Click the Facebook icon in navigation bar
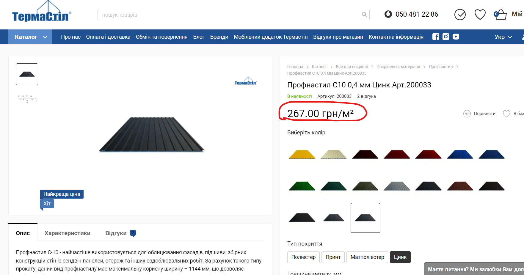The height and width of the screenshot is (275, 524). coord(436,37)
